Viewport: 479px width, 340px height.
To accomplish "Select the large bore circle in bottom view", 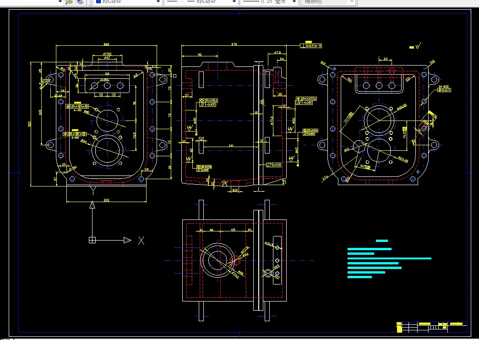I will click(x=218, y=260).
